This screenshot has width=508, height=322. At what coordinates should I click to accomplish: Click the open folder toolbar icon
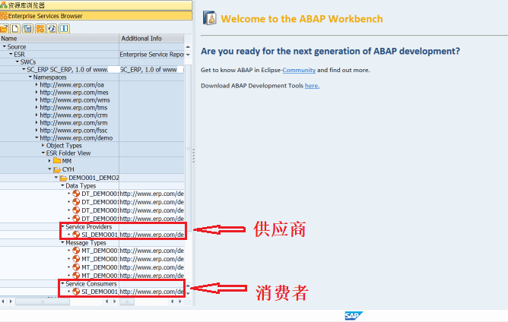coord(4,29)
